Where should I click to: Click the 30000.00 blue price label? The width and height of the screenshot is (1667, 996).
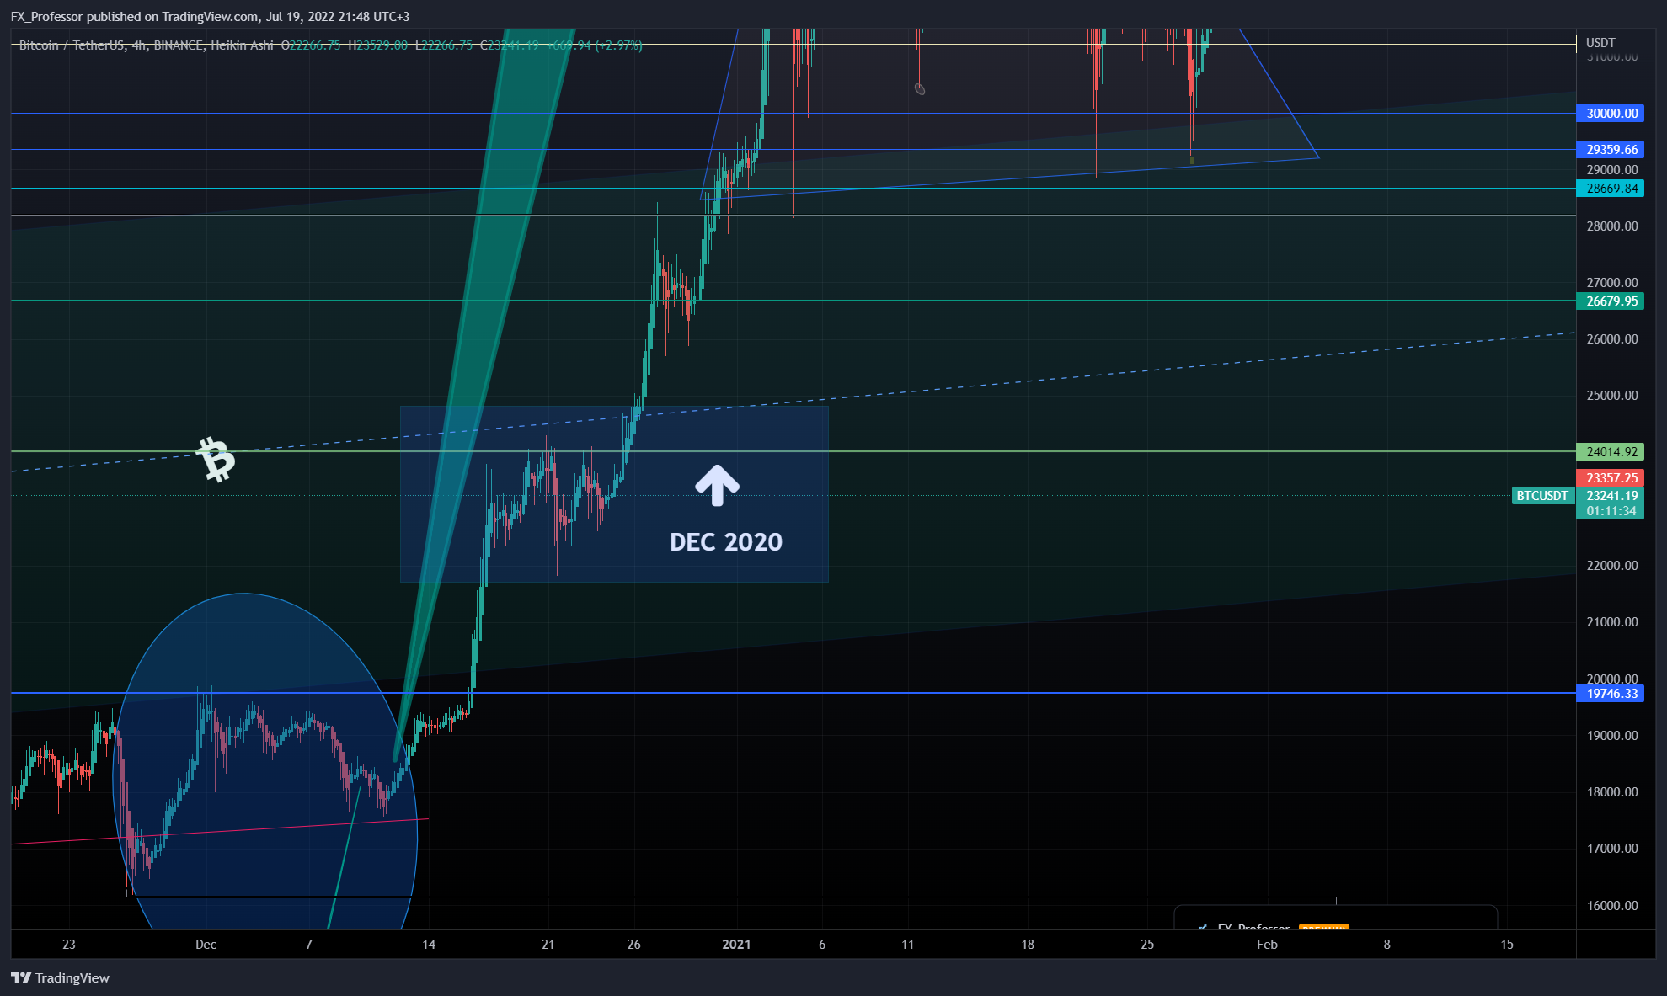(1610, 113)
